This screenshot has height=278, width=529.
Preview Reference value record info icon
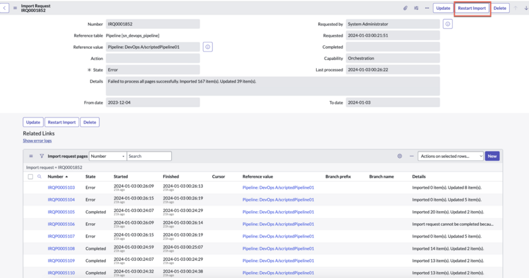click(208, 47)
